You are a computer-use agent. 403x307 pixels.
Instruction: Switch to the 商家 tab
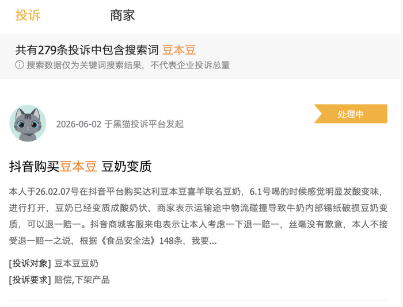pyautogui.click(x=122, y=16)
